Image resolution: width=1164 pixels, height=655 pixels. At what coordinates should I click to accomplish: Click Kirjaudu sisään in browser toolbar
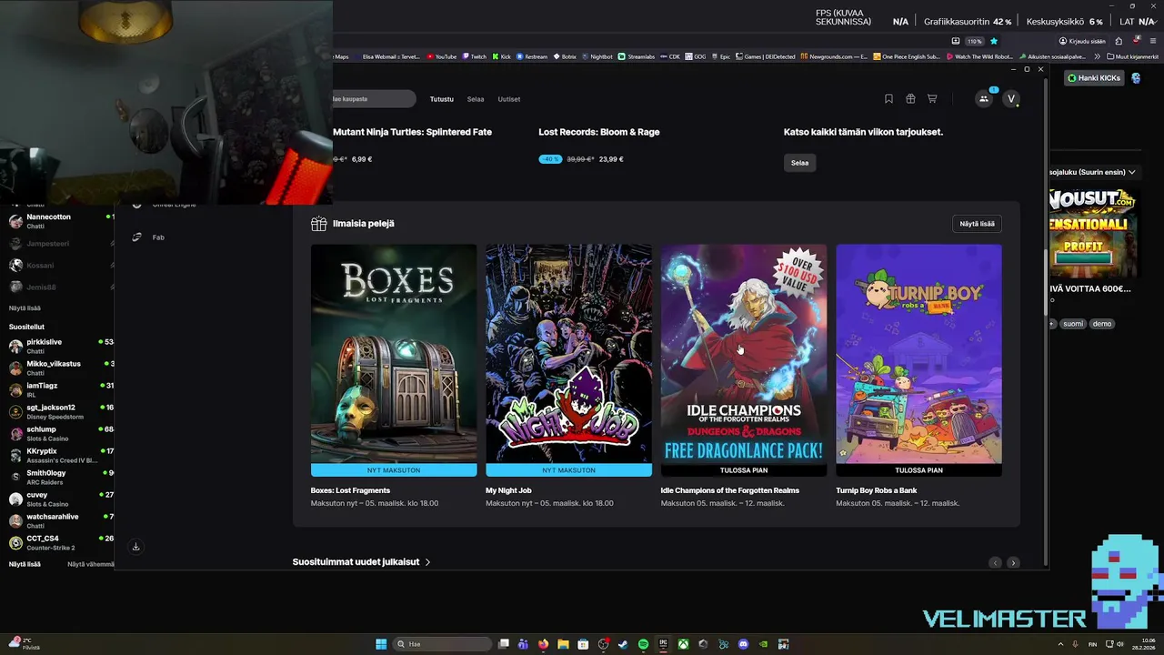1082,41
